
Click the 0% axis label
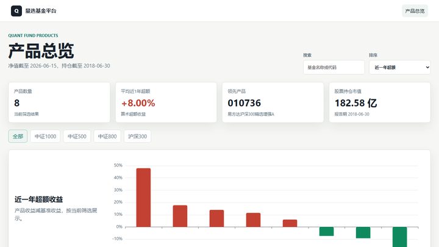120,226
